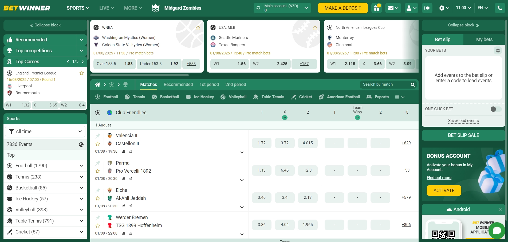Viewport: 508px width, 242px height.
Task: Select the 1st period tab
Action: (209, 85)
